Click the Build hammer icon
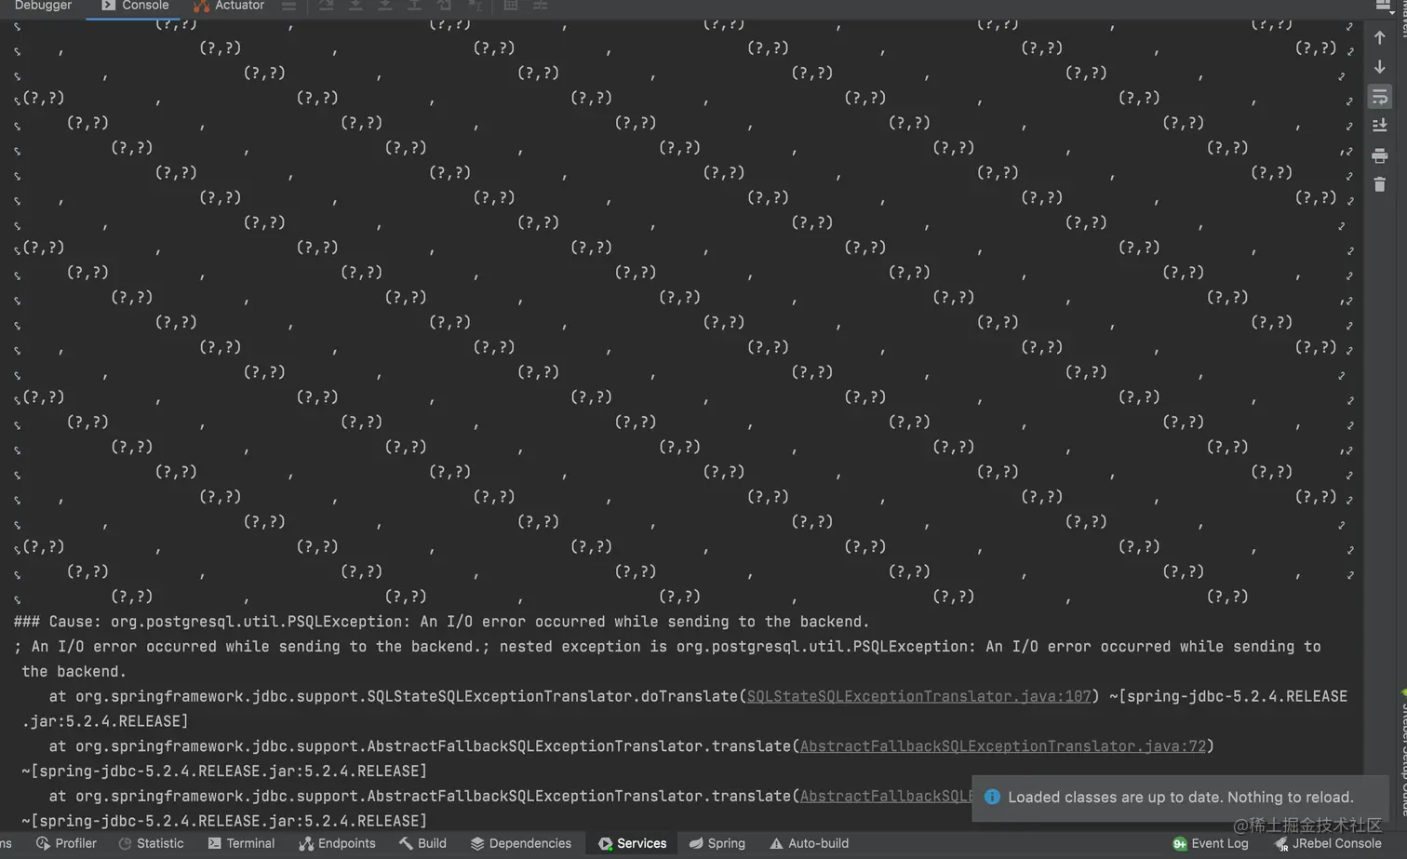The image size is (1407, 859). [x=406, y=843]
